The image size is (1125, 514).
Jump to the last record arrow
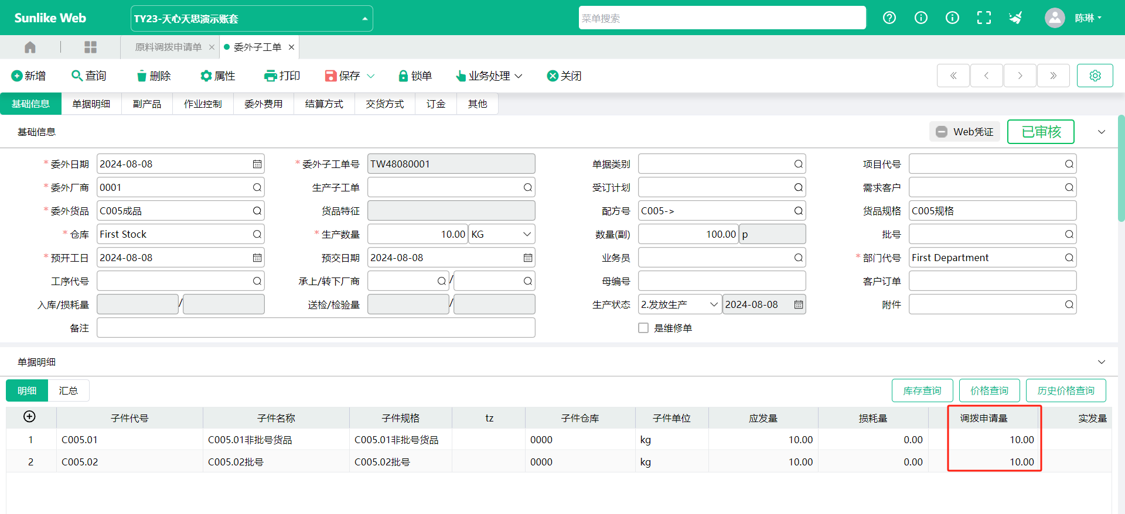pos(1053,76)
